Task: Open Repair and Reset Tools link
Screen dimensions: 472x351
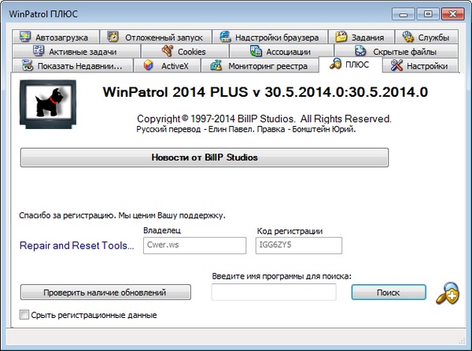Action: (x=77, y=246)
